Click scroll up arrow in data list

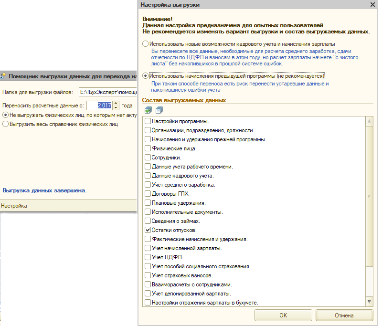369,121
